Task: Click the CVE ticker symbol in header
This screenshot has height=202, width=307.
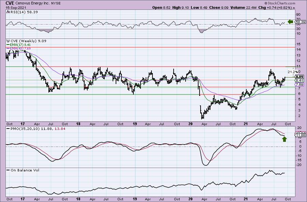Action: tap(10, 3)
